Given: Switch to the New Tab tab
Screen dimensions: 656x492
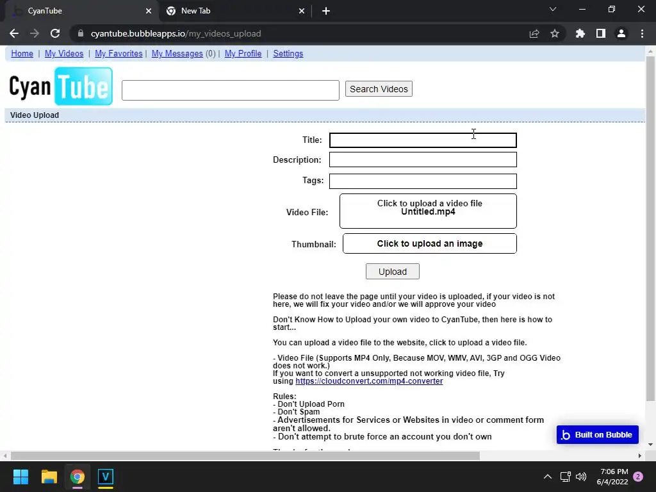Looking at the screenshot, I should [236, 12].
